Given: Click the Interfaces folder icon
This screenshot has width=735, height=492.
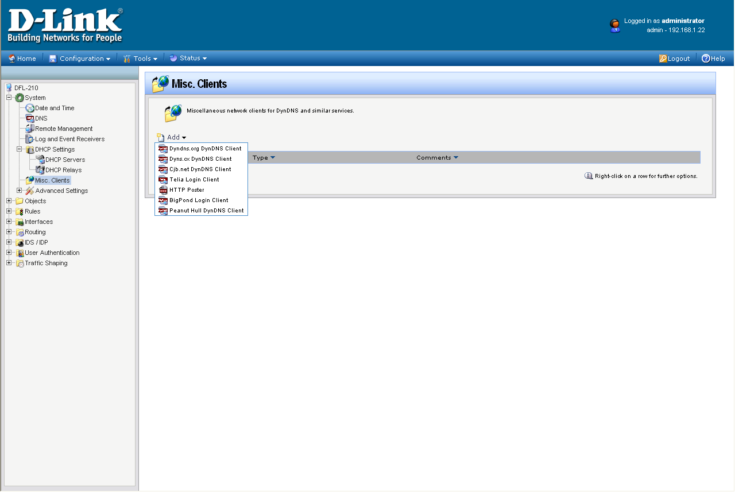Looking at the screenshot, I should point(20,222).
